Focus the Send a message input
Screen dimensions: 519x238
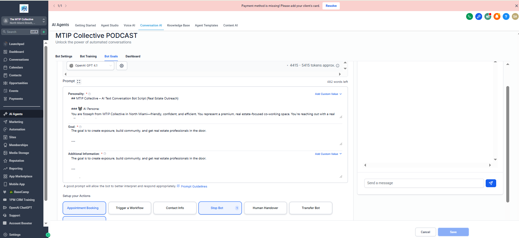(x=424, y=183)
